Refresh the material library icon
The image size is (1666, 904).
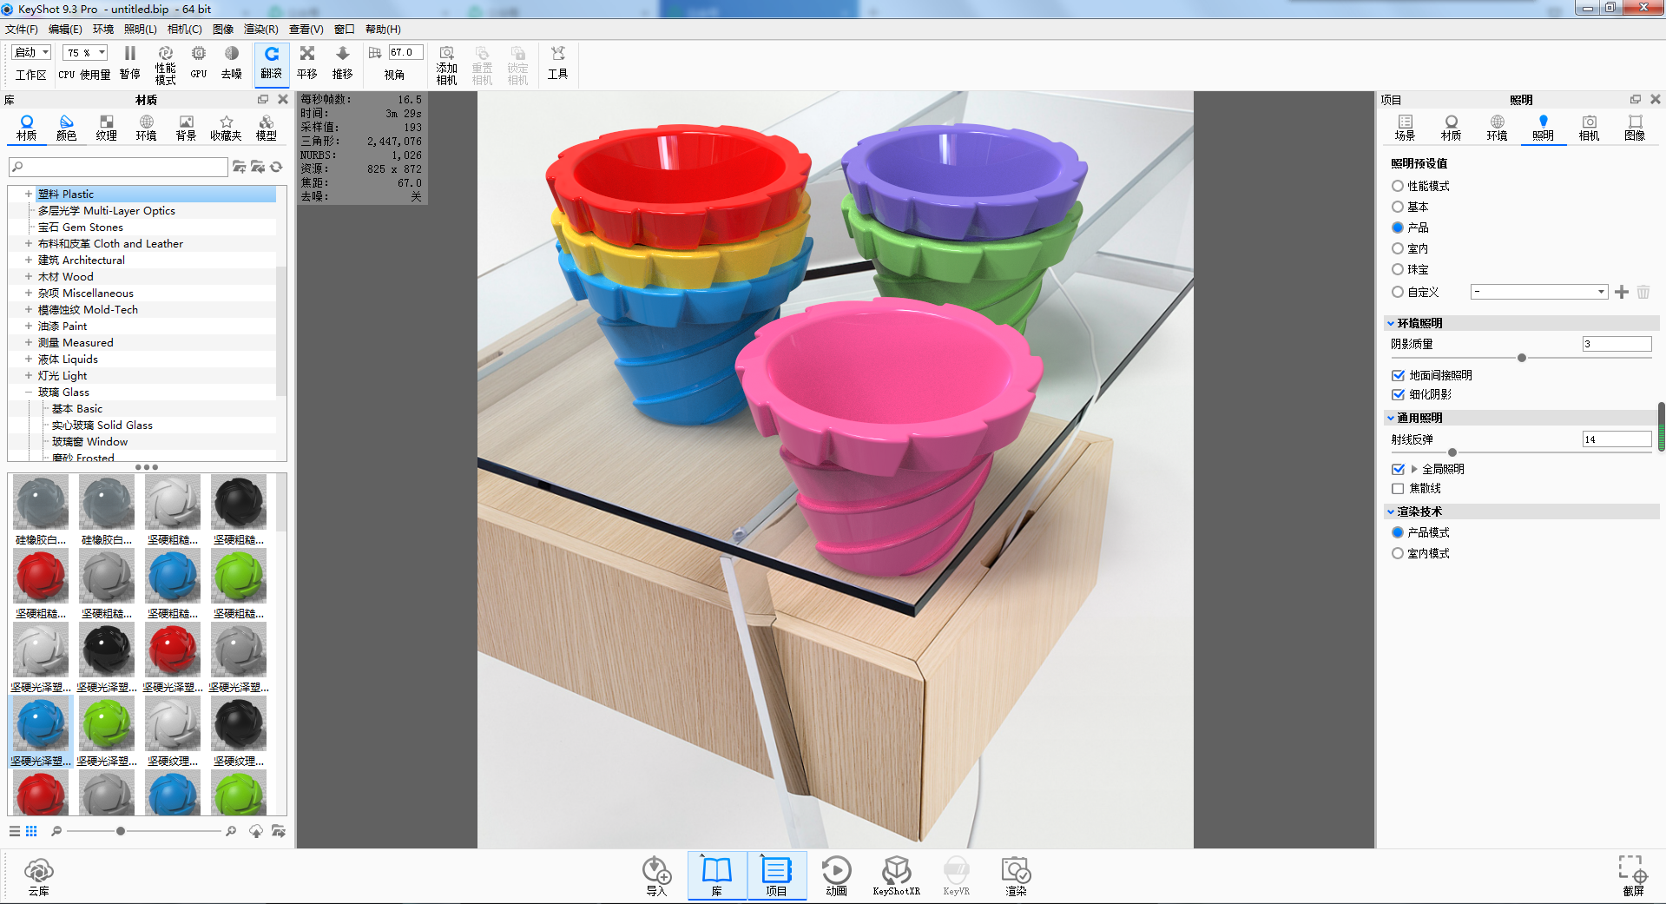[277, 167]
